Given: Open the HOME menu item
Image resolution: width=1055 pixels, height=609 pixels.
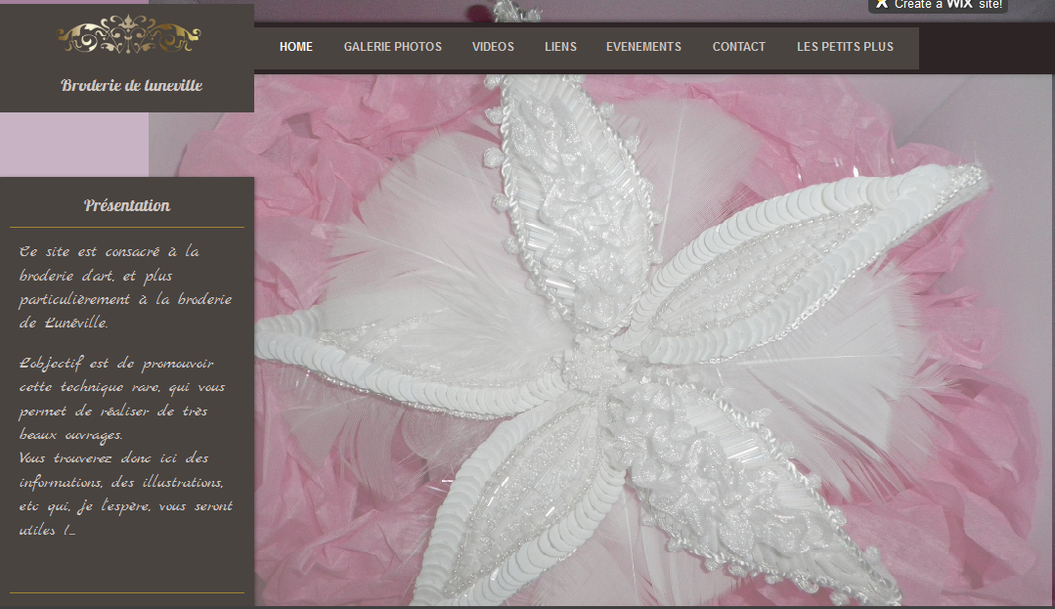Looking at the screenshot, I should 296,47.
